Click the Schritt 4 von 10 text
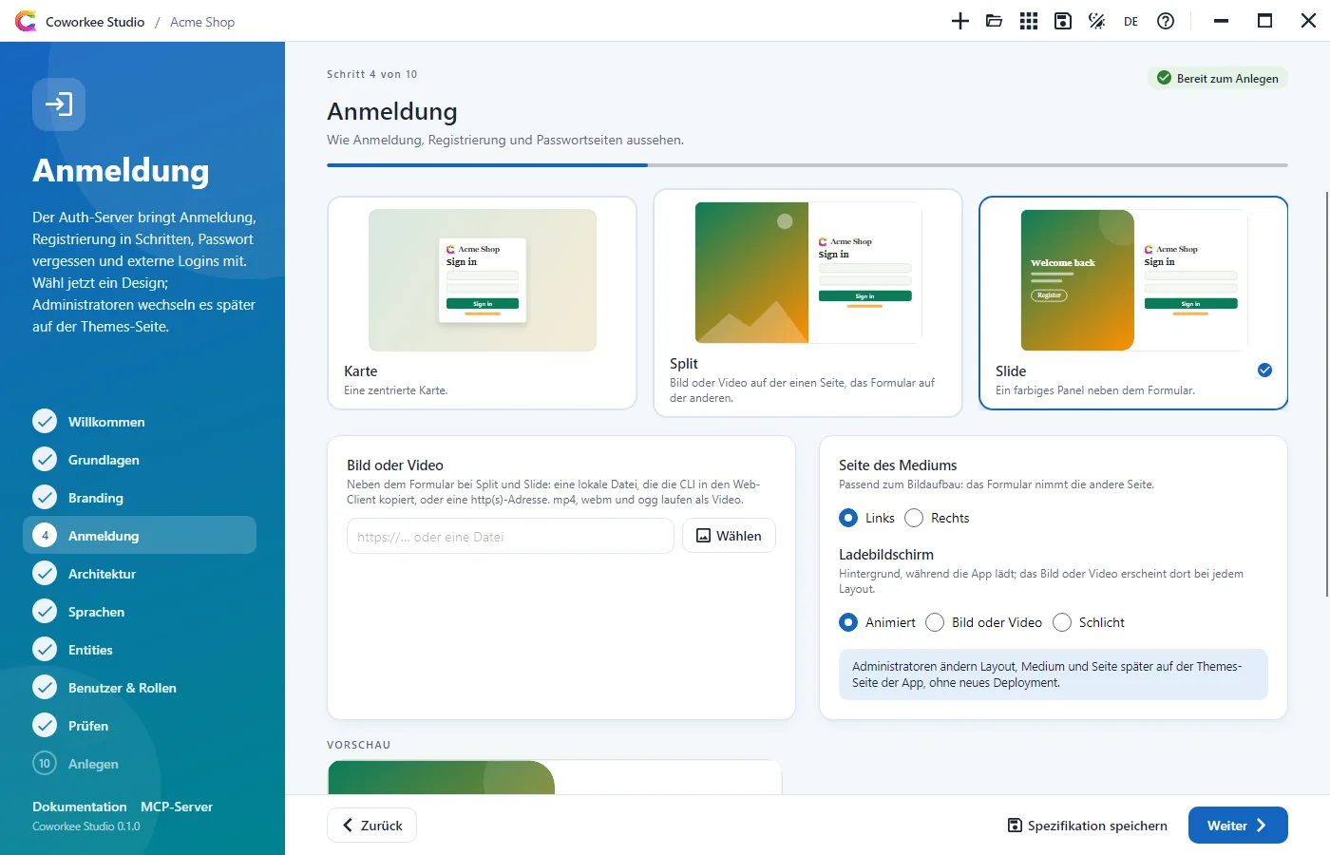 (x=372, y=74)
